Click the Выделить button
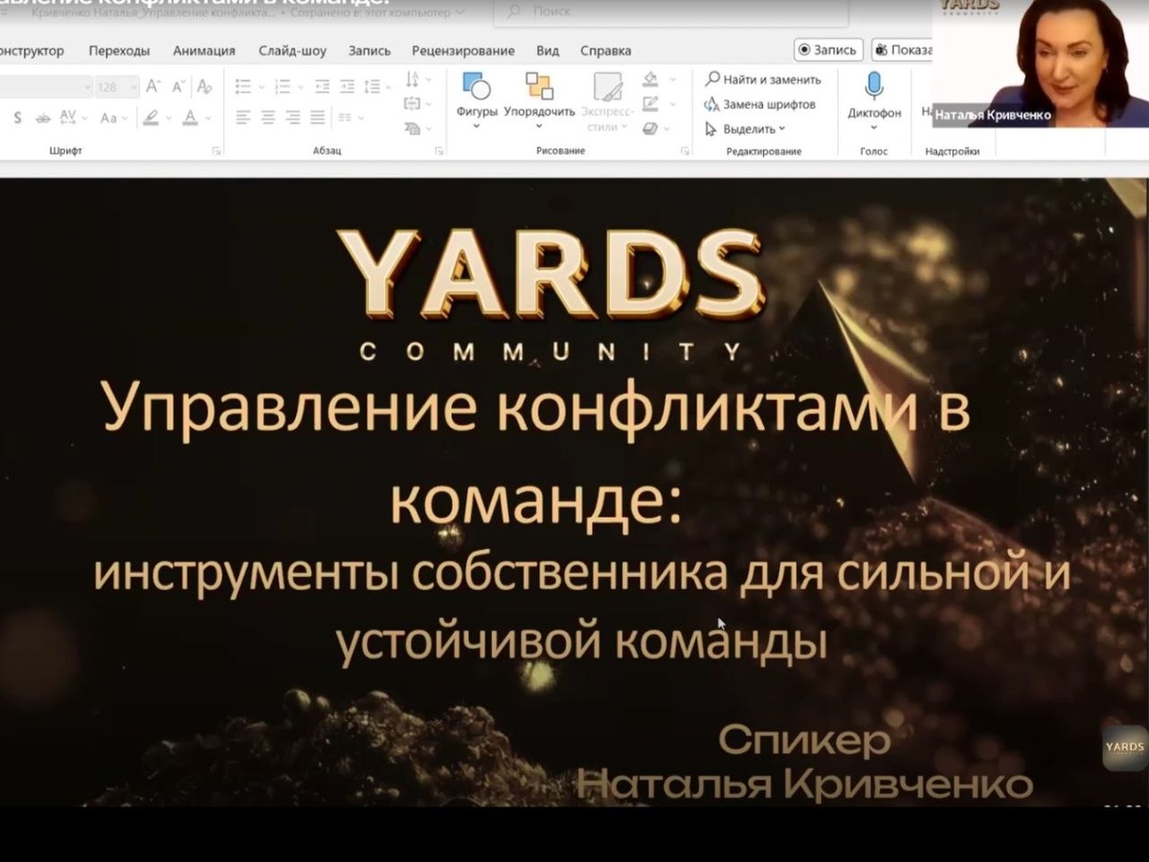 [x=745, y=129]
